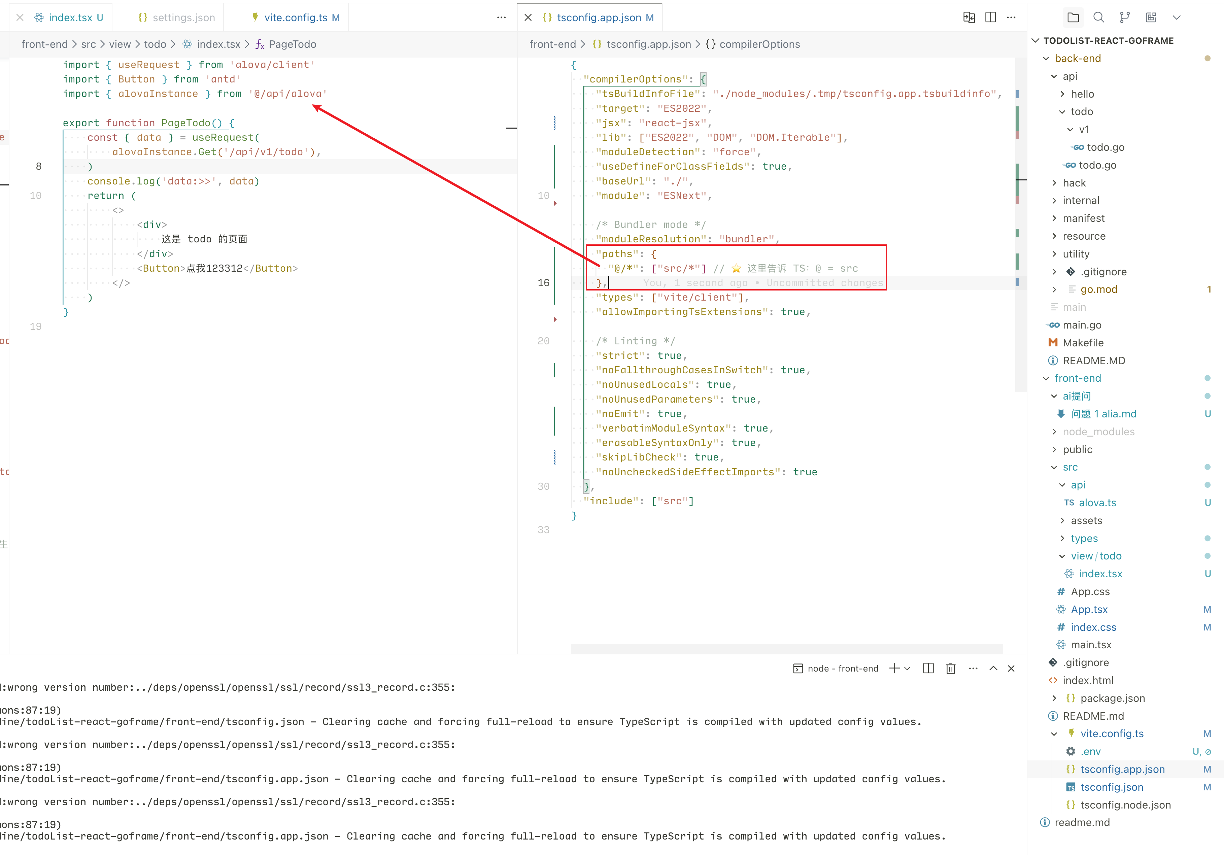Screen dimensions: 1224x855
Task: Open the Extensions view icon
Action: tap(1151, 18)
